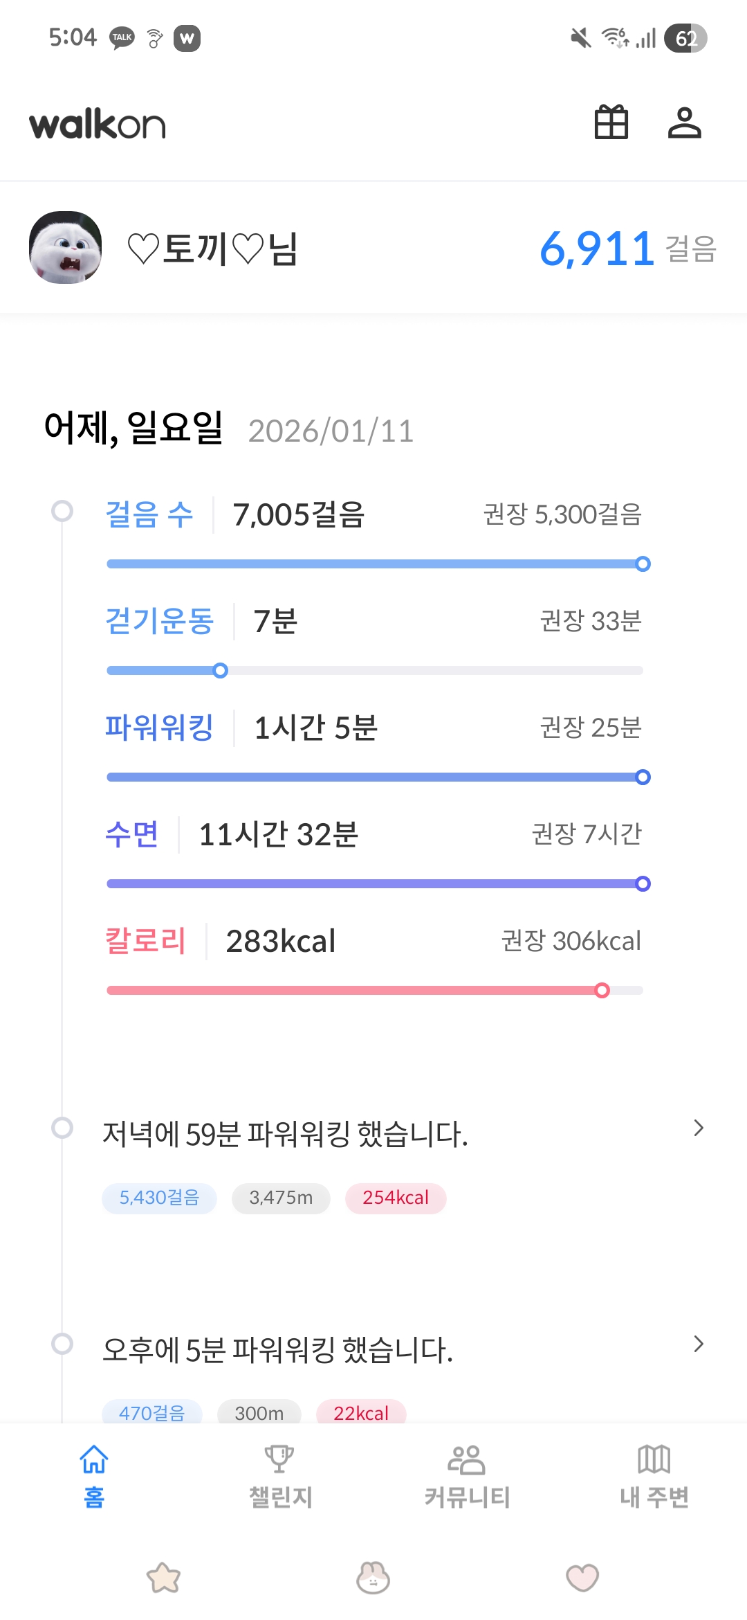The height and width of the screenshot is (1620, 747).
Task: Go to the 홈 home tab
Action: 94,1476
